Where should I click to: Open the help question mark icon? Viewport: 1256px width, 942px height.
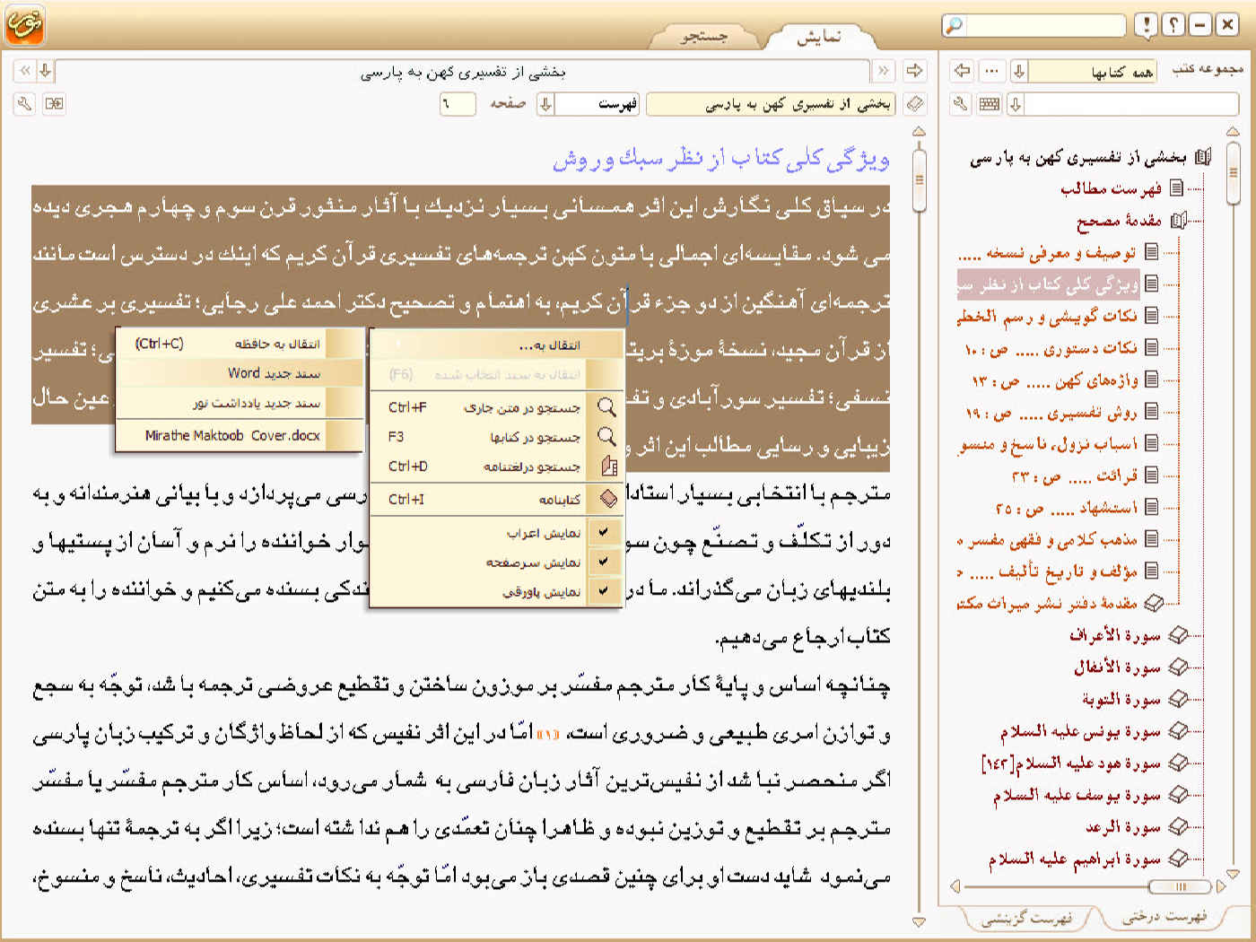click(1173, 25)
